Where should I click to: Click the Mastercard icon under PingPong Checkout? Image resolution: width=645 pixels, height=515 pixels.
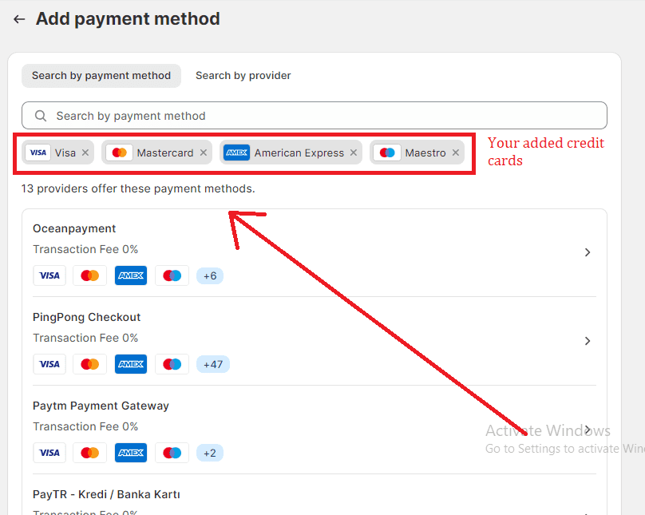pos(90,364)
